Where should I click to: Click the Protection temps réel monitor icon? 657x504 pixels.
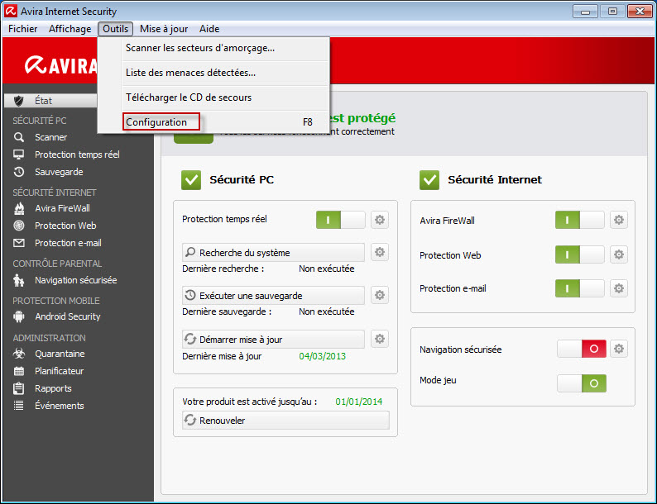[x=19, y=155]
